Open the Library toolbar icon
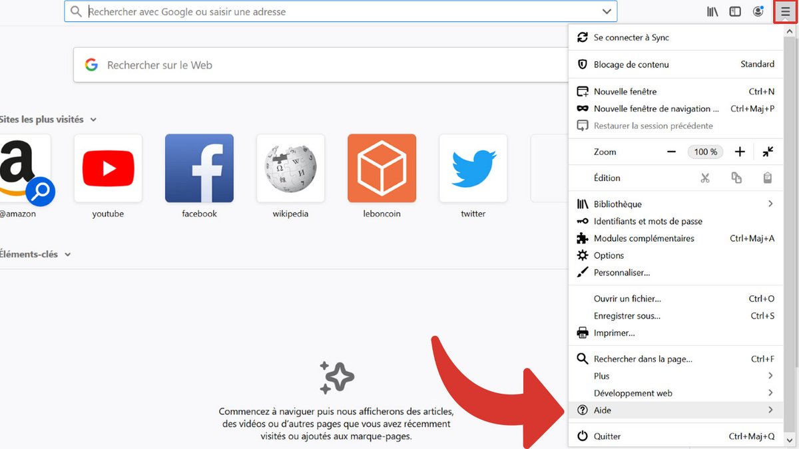The height and width of the screenshot is (449, 799). point(712,11)
